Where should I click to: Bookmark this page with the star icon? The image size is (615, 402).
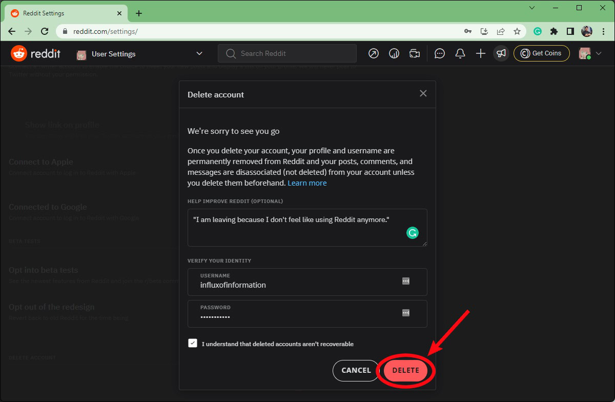(517, 31)
